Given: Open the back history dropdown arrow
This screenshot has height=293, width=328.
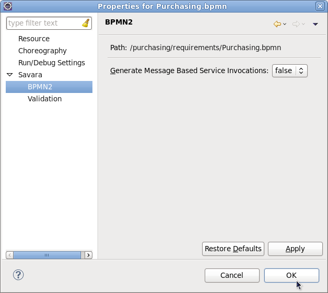Looking at the screenshot, I should [x=285, y=25].
